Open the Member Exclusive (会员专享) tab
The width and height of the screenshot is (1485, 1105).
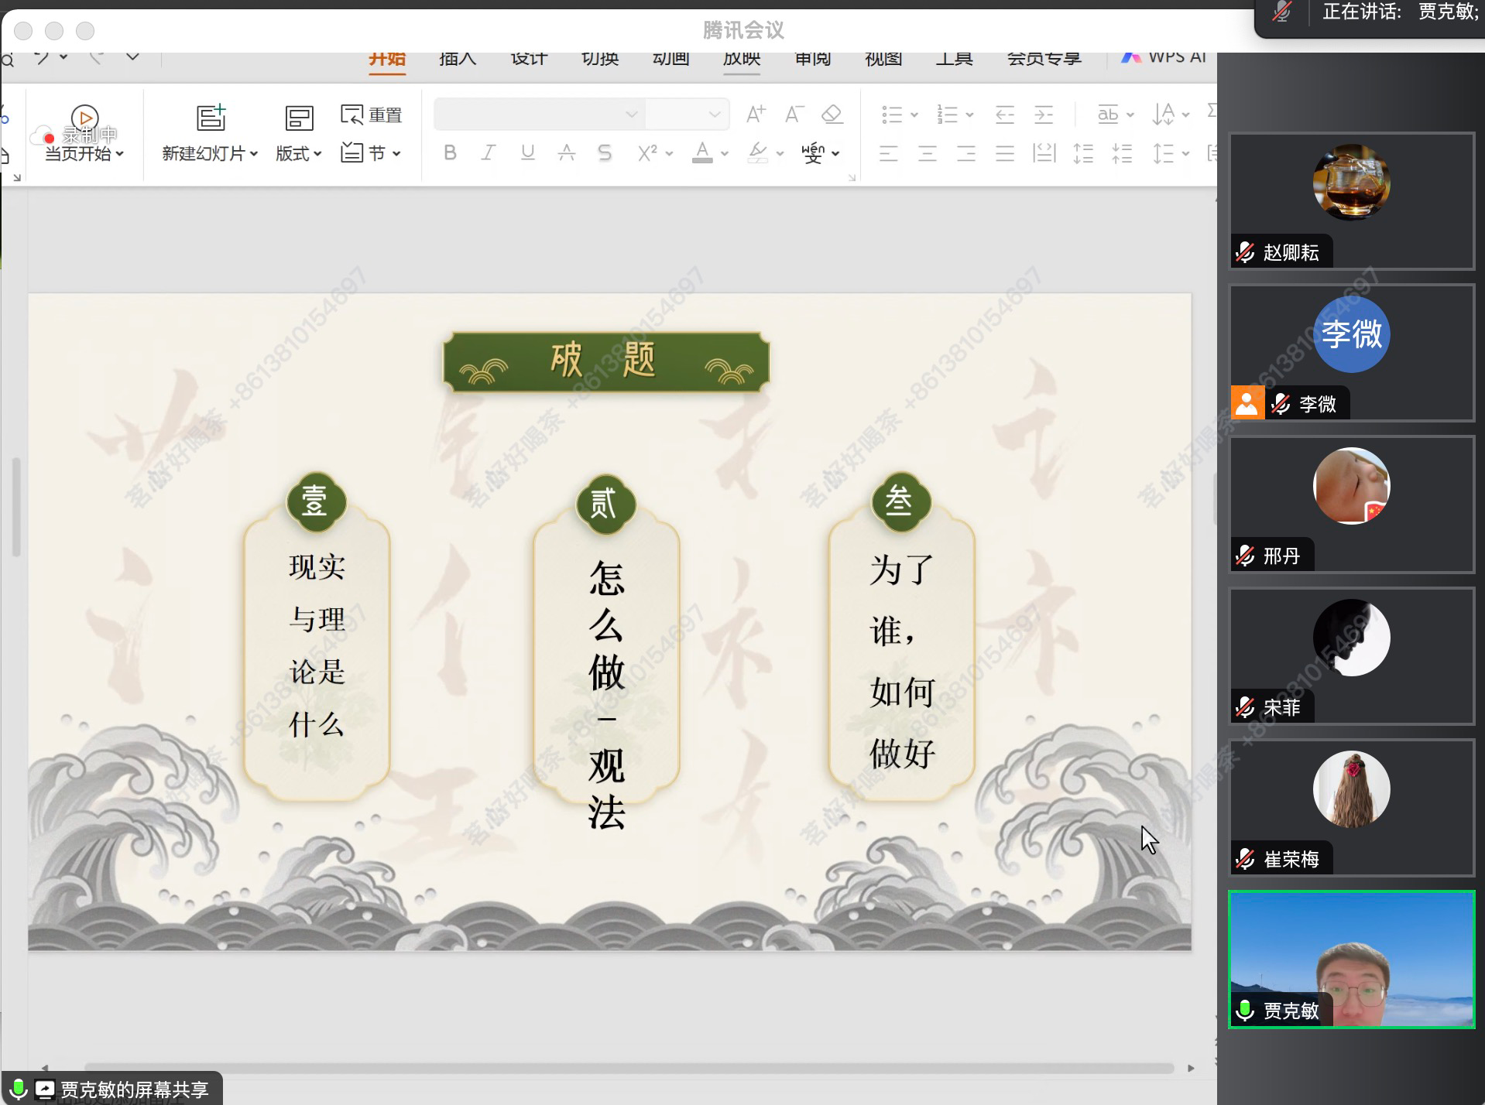point(1044,60)
